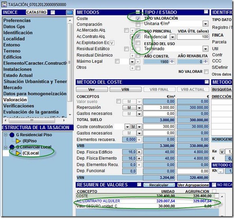The image size is (234, 218).
Task: Open the TIPO VALORACIÓN dropdown
Action: 205,24
